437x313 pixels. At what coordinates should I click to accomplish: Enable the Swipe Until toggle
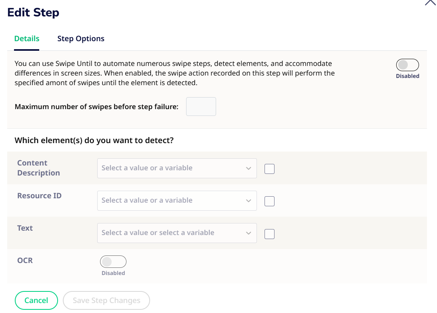tap(407, 64)
